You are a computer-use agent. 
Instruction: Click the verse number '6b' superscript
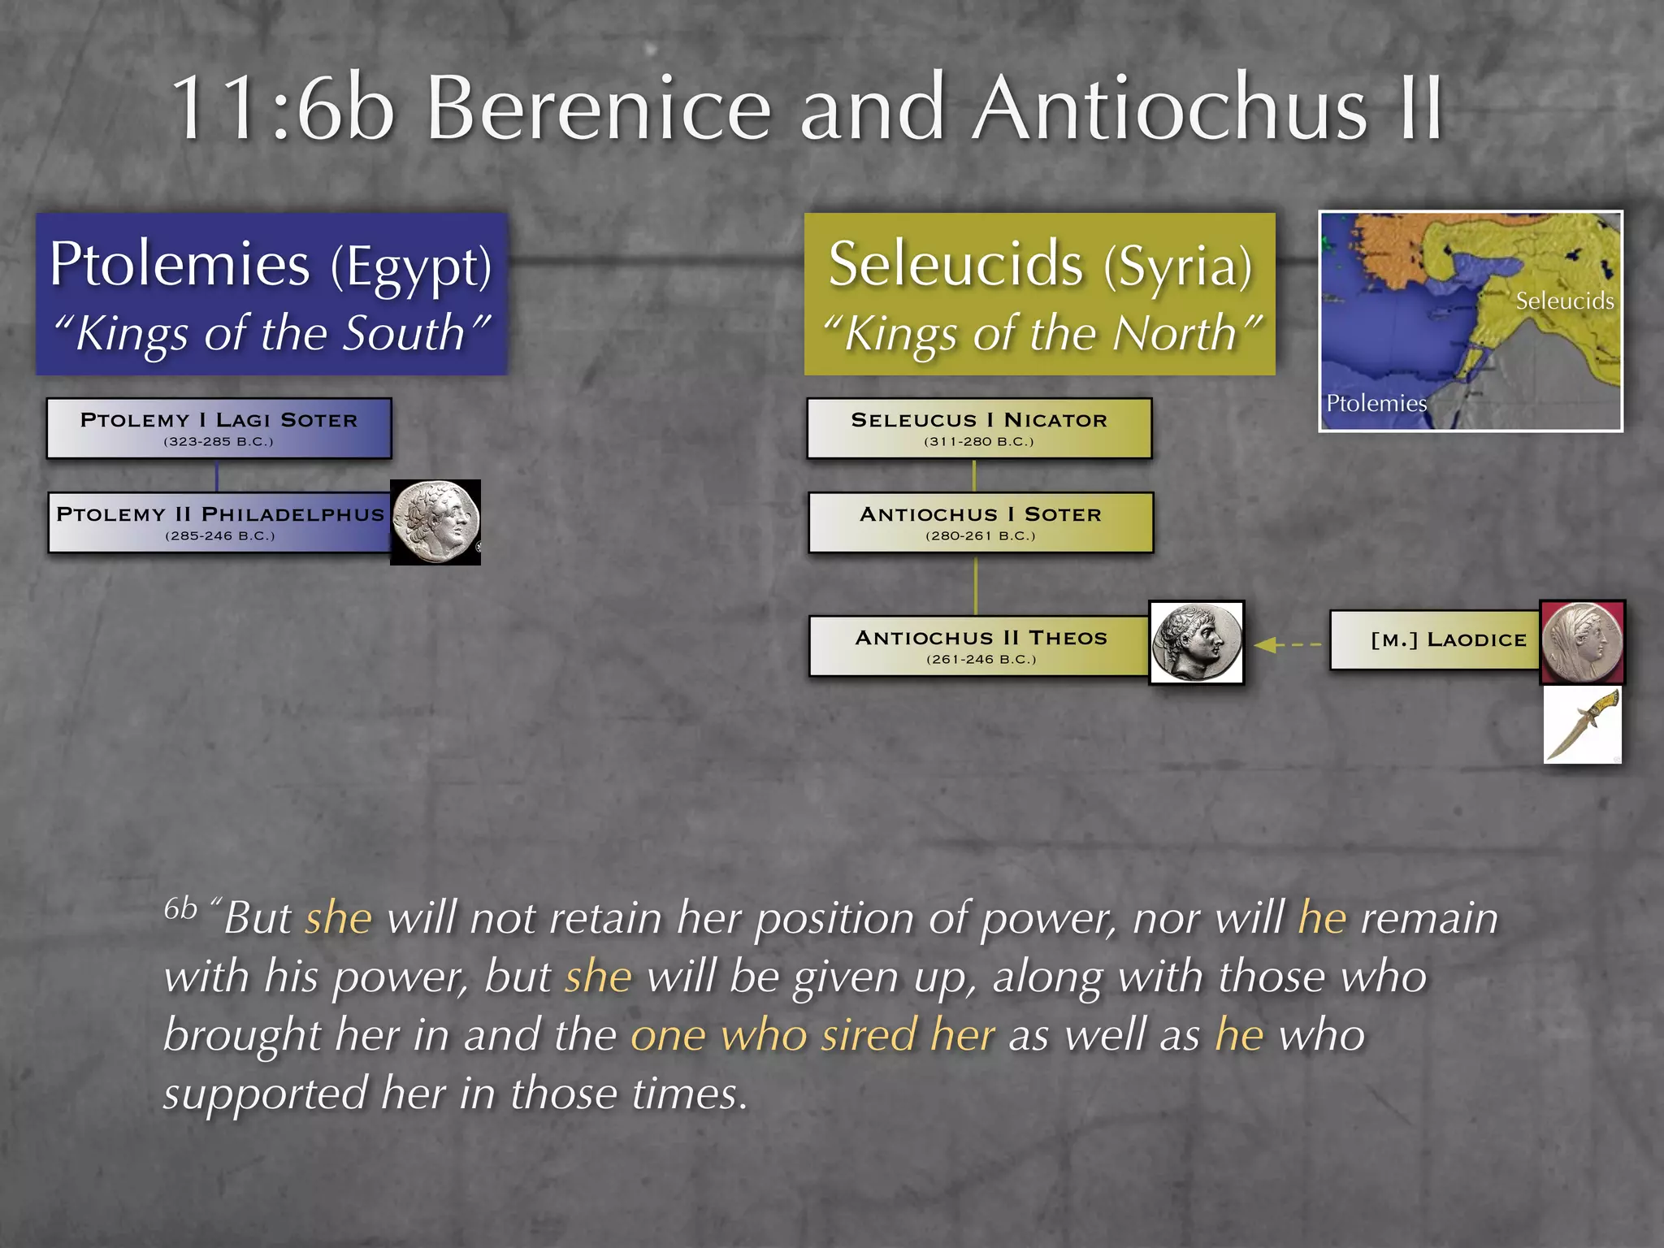pyautogui.click(x=180, y=908)
